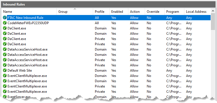Click the Profile value in CodeMeterFWExP22350UDP row
This screenshot has width=217, height=103.
coord(97,23)
